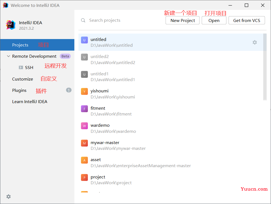Click the untitled project U icon
Viewport: 271px width, 204px height.
84,40
